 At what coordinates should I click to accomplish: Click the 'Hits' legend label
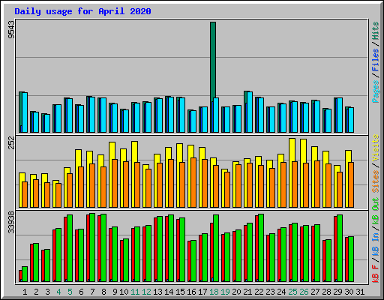tap(376, 31)
